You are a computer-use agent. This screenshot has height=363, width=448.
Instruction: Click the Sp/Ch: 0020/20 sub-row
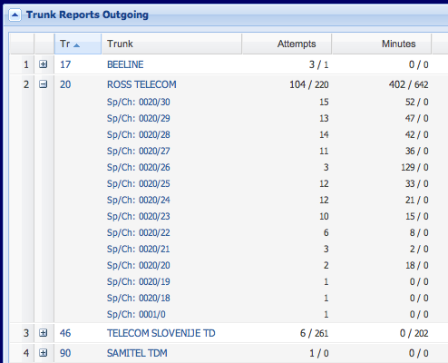pyautogui.click(x=138, y=265)
